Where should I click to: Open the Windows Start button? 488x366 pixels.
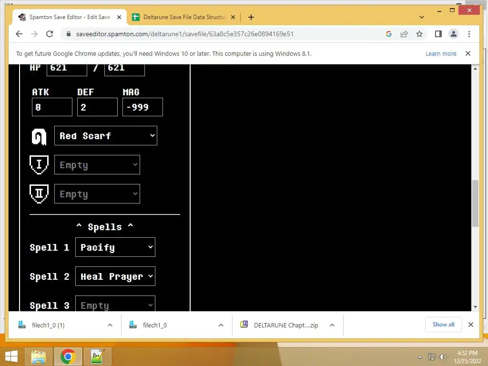11,356
